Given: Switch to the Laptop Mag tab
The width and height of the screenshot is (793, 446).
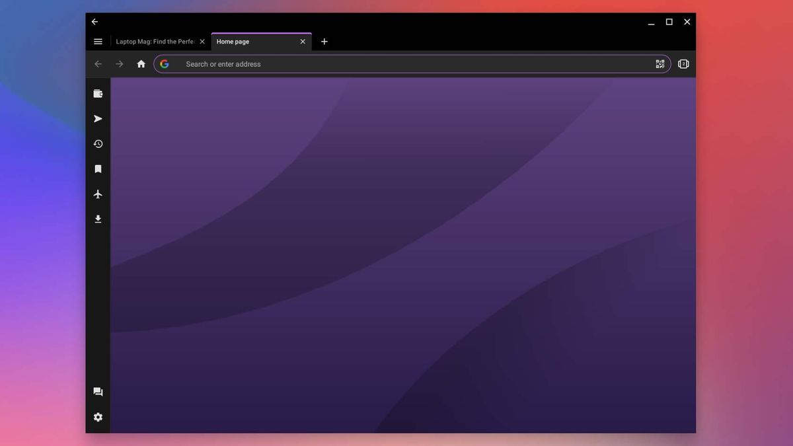Looking at the screenshot, I should pyautogui.click(x=153, y=41).
